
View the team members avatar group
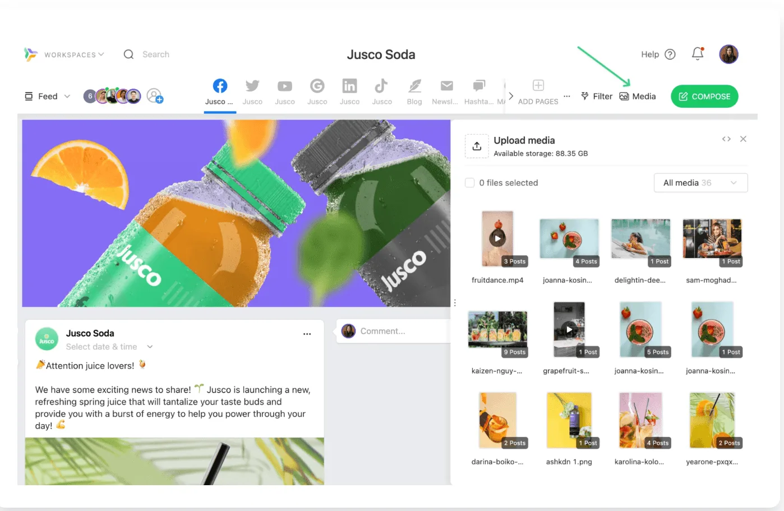point(112,96)
